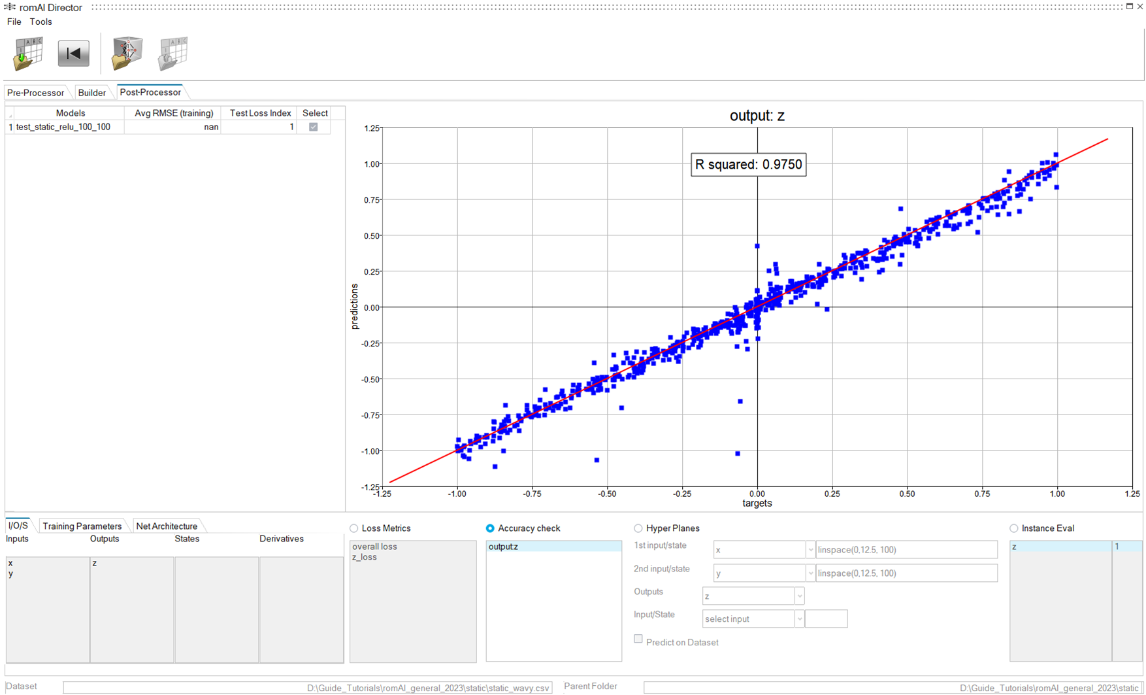Select the Hyper Planes radio button
1146x695 pixels.
point(638,528)
